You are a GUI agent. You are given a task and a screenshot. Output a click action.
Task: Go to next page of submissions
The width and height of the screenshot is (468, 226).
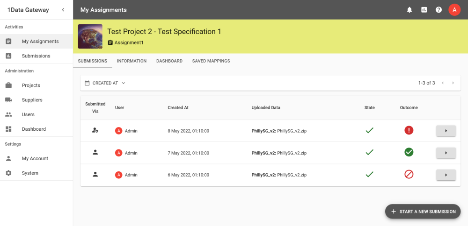coord(453,83)
